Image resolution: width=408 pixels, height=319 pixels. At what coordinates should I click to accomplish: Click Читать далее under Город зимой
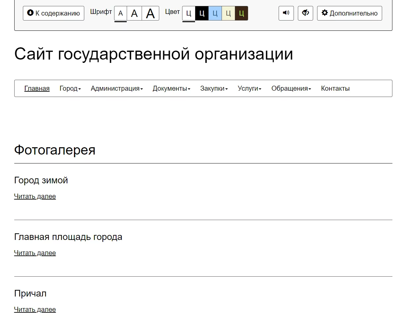35,196
